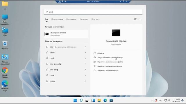The width and height of the screenshot is (186, 104).
Task: Click the folder icon for file location
Action: pyautogui.click(x=94, y=62)
